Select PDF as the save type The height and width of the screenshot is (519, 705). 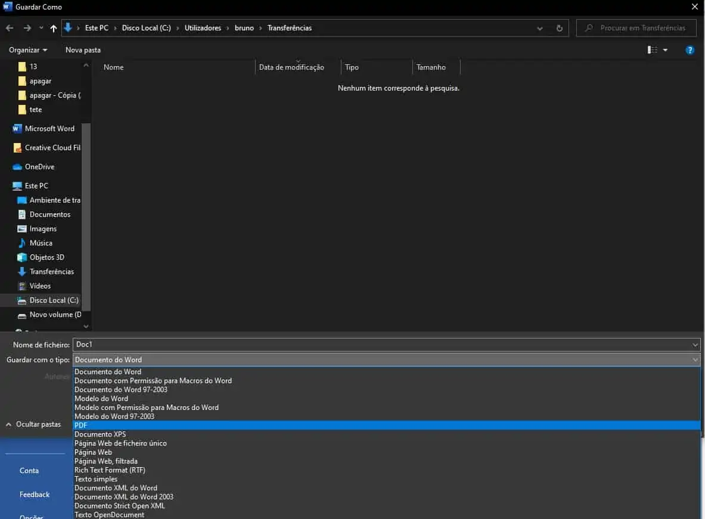tap(386, 425)
